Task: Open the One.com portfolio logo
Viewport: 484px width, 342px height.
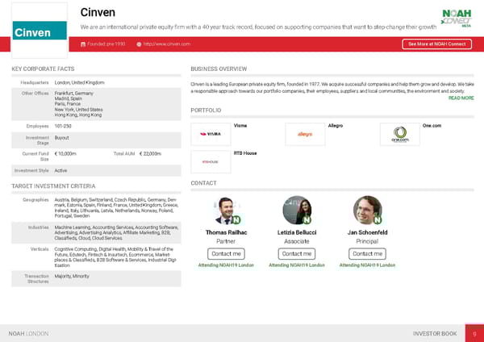Action: (399, 134)
